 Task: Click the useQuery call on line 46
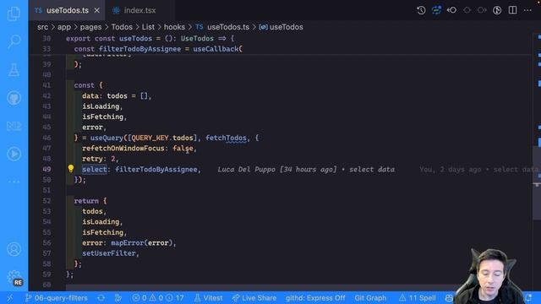[107, 138]
